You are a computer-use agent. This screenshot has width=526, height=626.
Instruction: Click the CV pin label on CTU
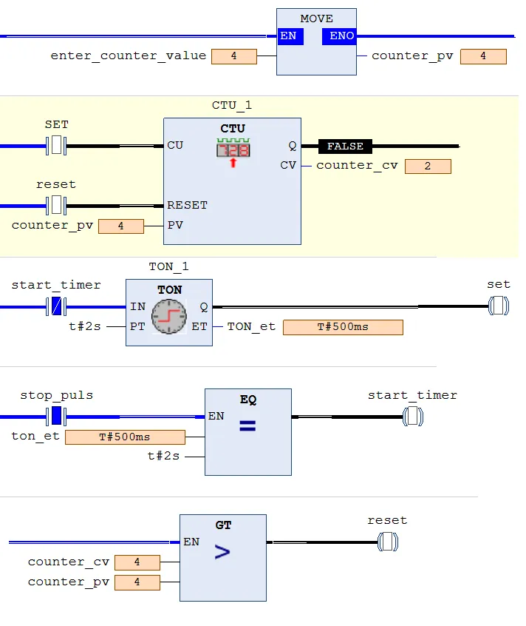click(288, 165)
